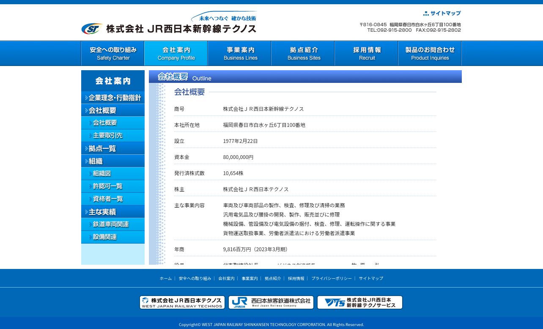
Task: Open the 採用情報 Recruit menu
Action: pos(366,53)
